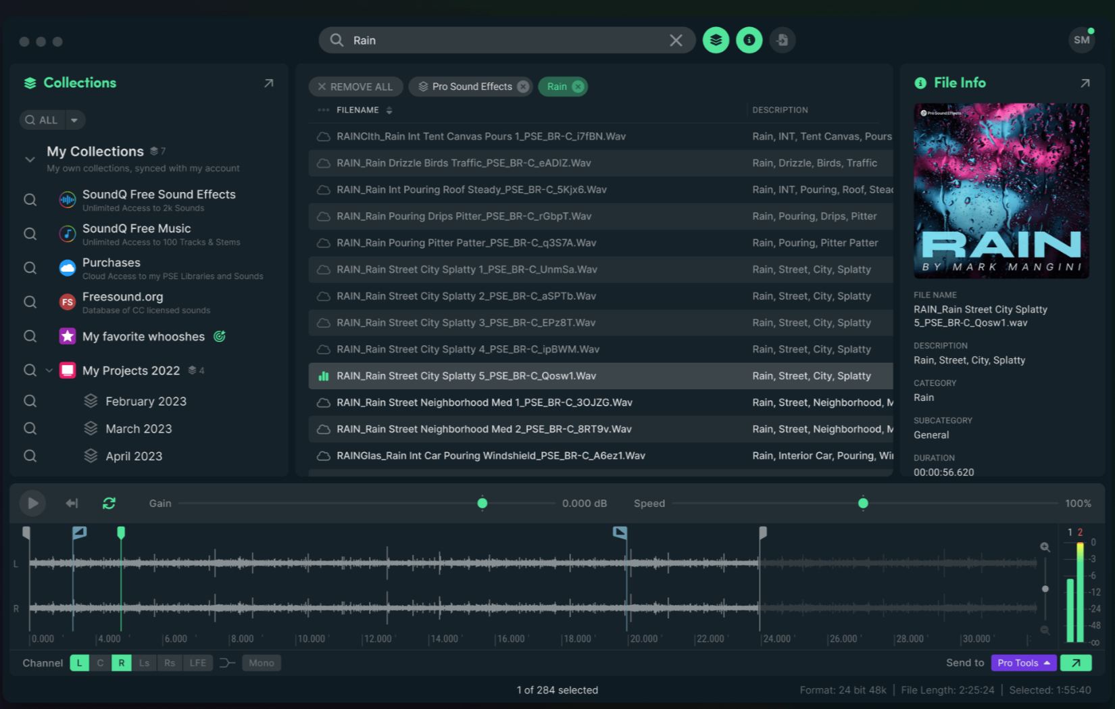Zoom in on the waveform

click(x=1045, y=547)
